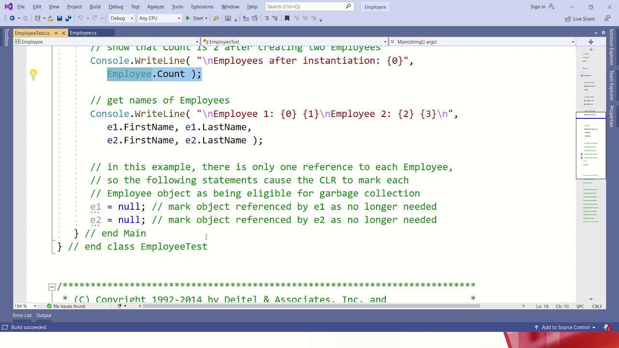Click the Comment out selected lines icon
619x348 pixels.
point(266,18)
